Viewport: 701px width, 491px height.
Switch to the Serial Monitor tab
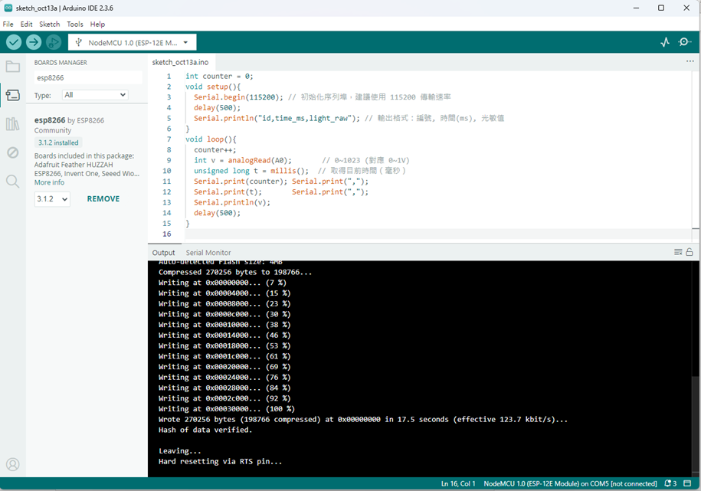pyautogui.click(x=208, y=253)
